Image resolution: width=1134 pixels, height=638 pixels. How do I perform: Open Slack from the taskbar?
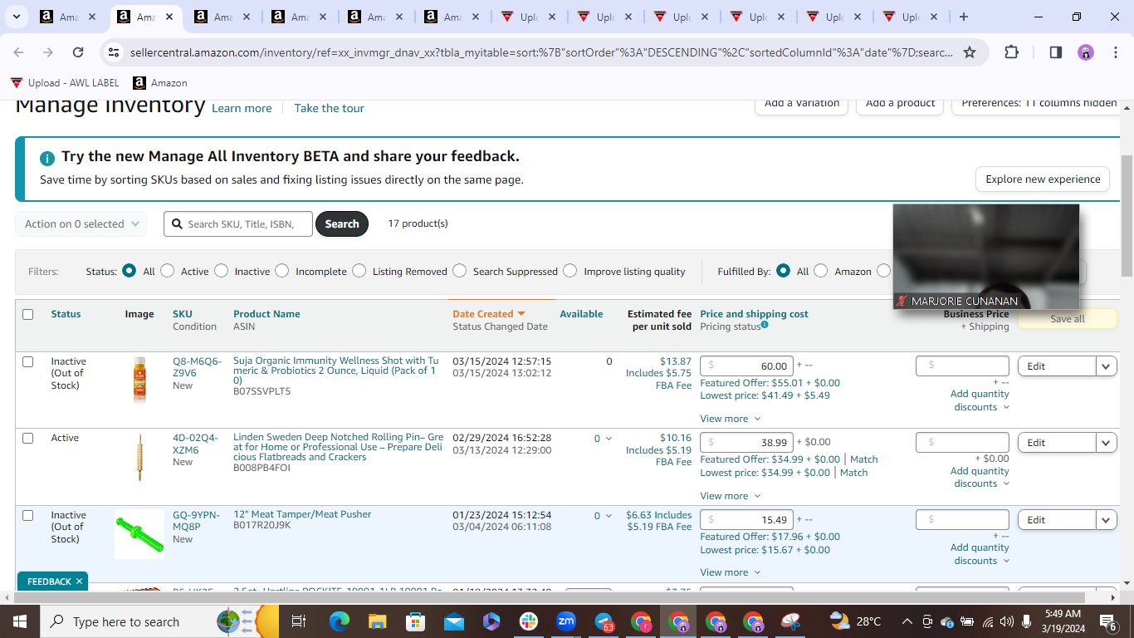(x=529, y=621)
